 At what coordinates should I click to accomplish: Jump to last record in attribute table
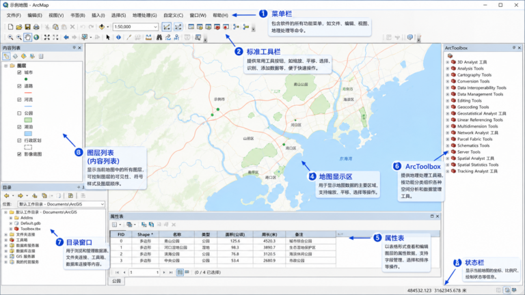point(171,272)
